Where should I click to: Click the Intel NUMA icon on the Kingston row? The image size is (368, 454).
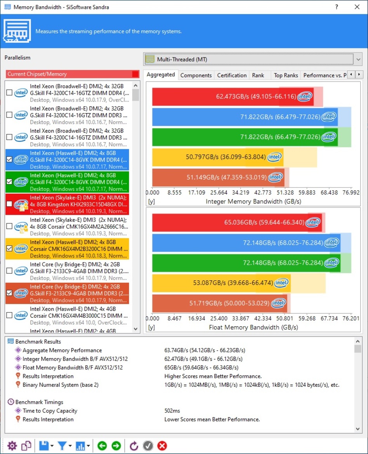coord(21,204)
